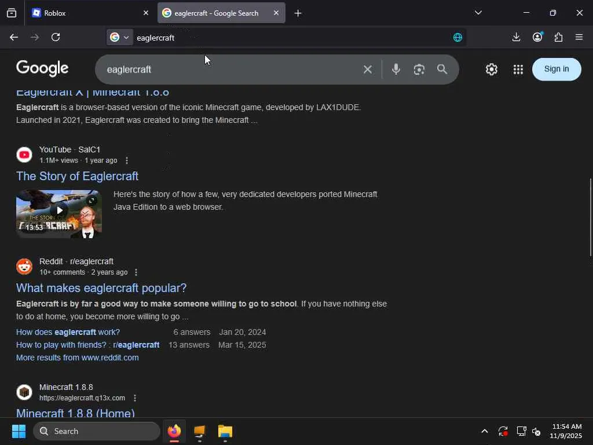
Task: Open More results from www.reddit.com
Action: tap(77, 358)
